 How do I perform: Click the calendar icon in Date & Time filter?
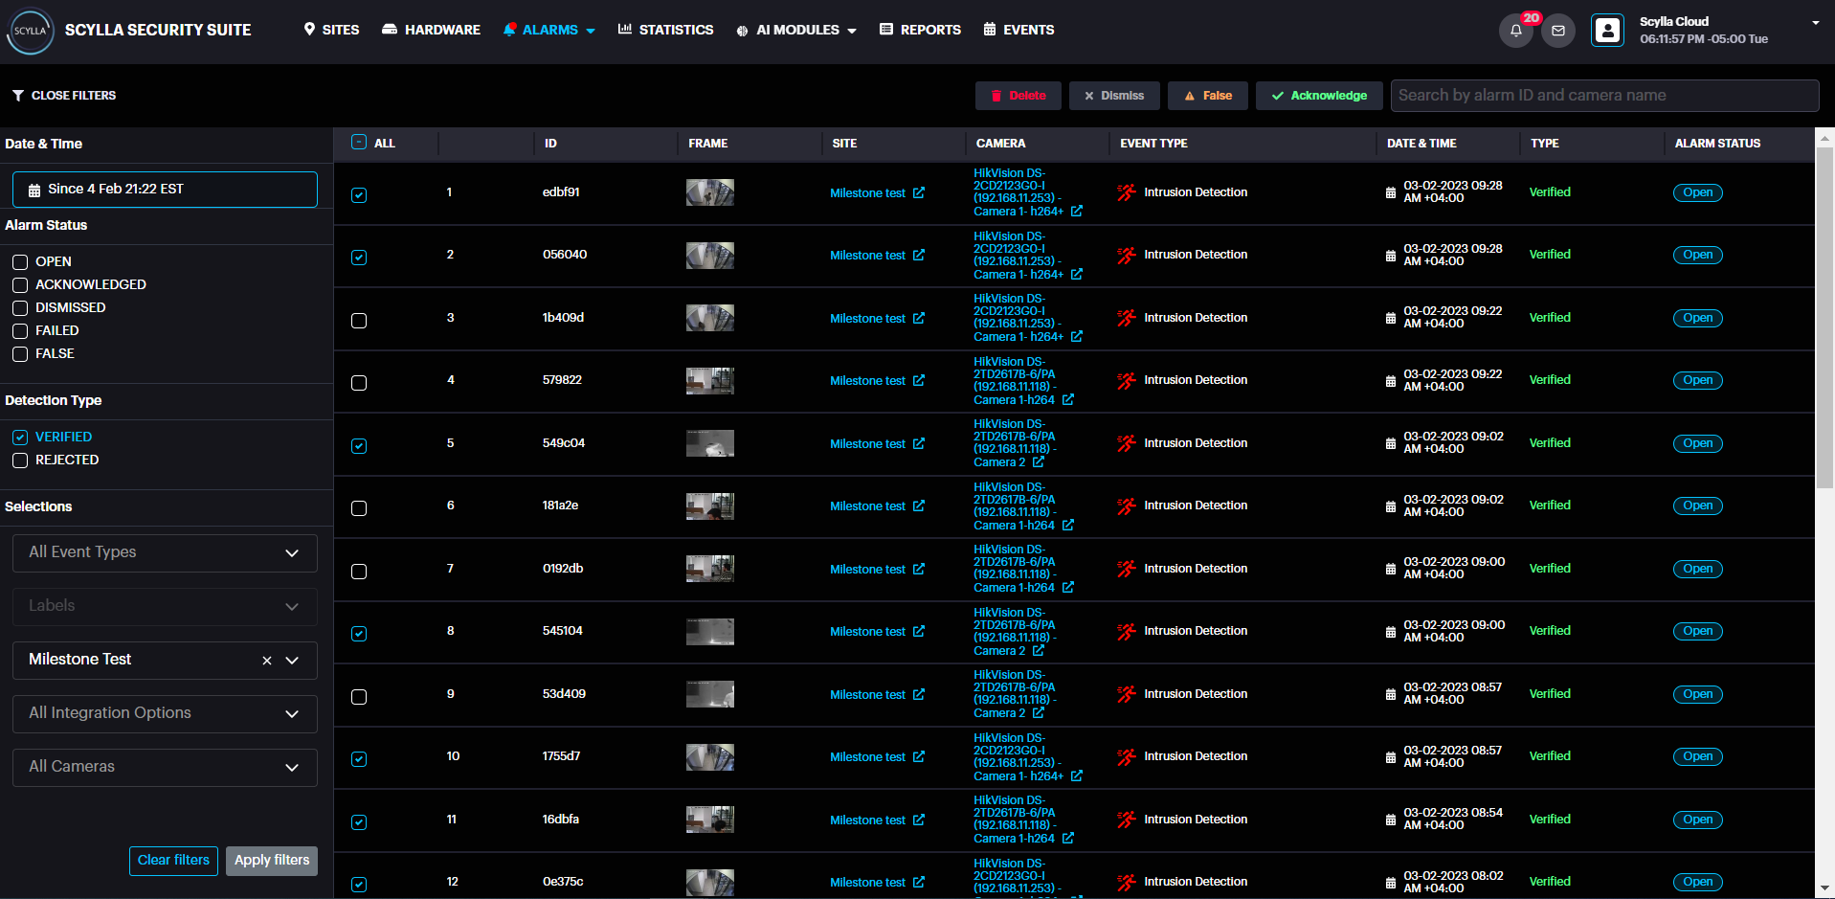coord(34,191)
